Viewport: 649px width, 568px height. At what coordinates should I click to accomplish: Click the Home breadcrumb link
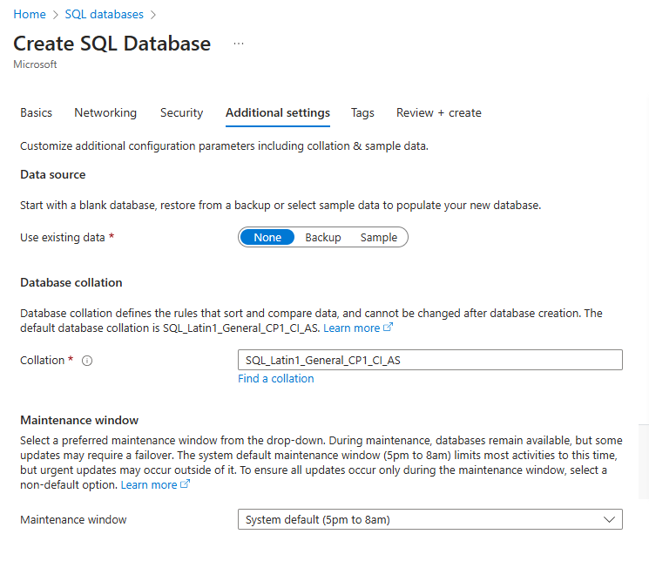(x=30, y=15)
